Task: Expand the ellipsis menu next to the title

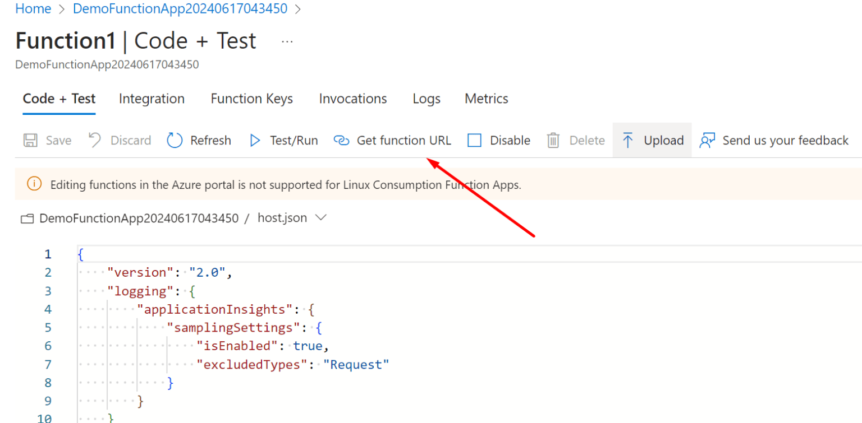Action: coord(287,40)
